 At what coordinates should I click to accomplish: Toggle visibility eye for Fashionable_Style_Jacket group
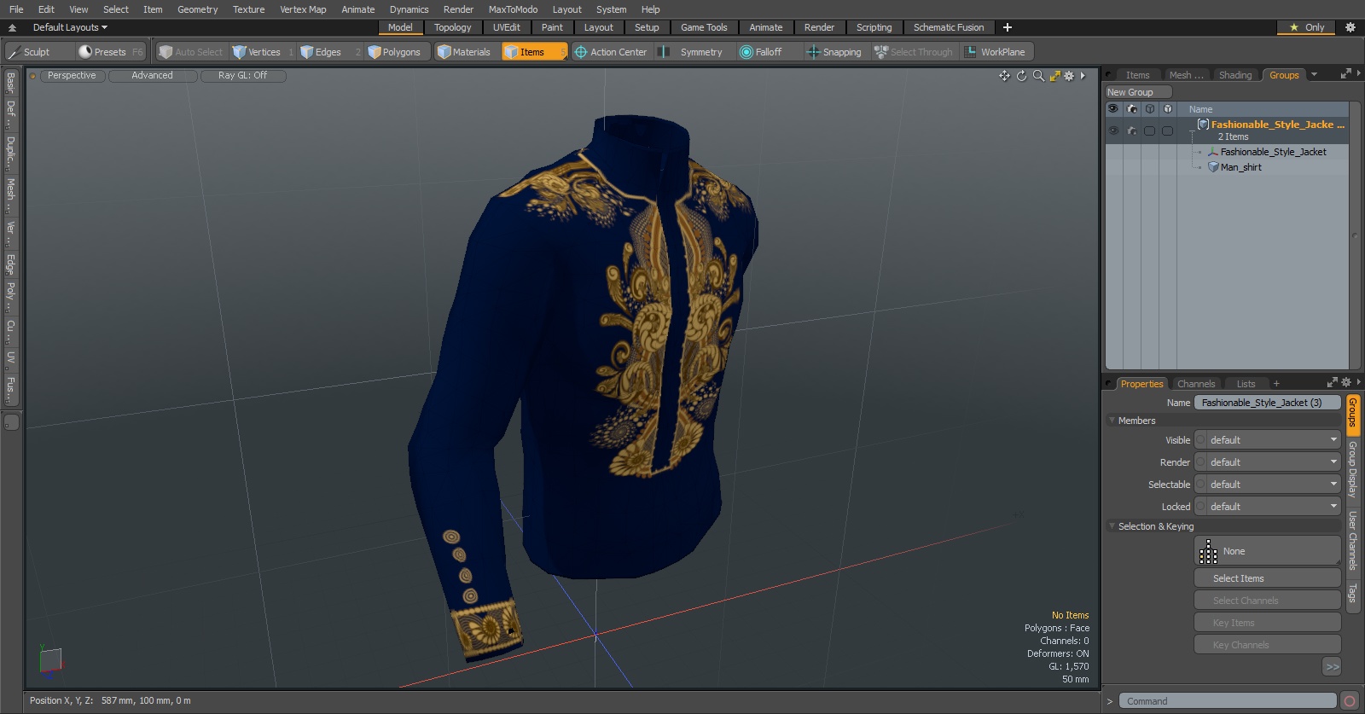click(1113, 131)
